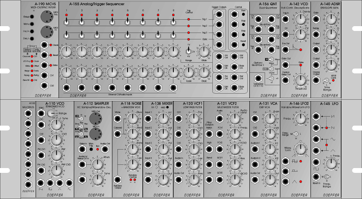Push the Group button on A-190
Screen dimensions: 362x199
pyautogui.click(x=32, y=16)
